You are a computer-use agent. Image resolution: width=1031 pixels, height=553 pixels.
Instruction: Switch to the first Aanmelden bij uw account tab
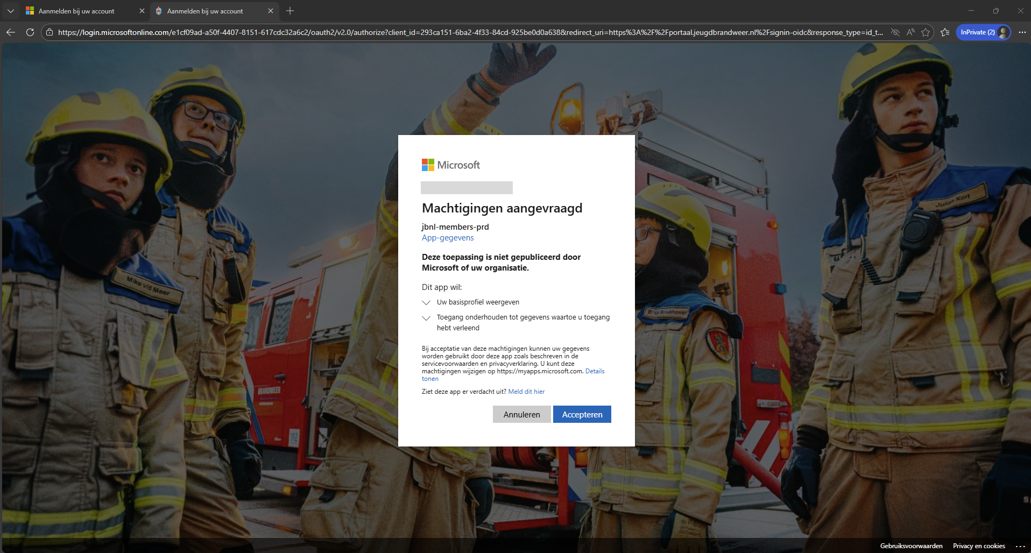(x=85, y=11)
